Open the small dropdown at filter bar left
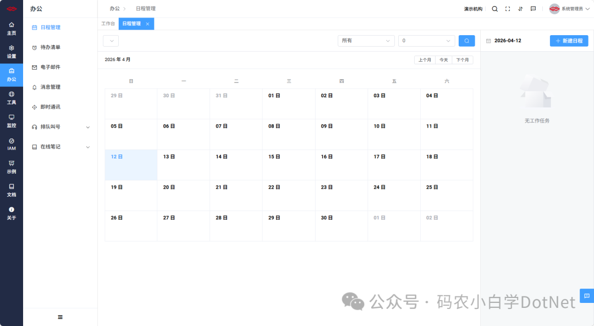594x326 pixels. tap(111, 41)
